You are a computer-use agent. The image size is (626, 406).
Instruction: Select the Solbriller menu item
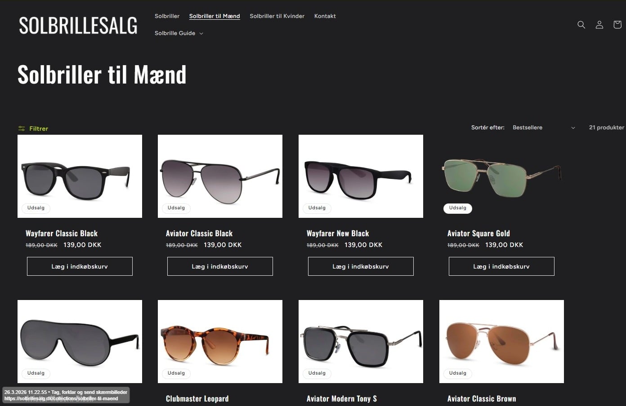tap(167, 16)
